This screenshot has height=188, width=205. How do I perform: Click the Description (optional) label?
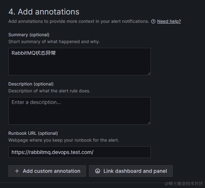[x=31, y=84]
